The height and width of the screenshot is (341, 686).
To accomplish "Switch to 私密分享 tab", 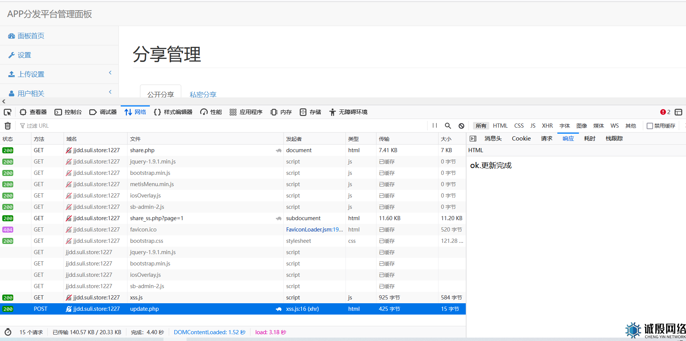I will tap(203, 94).
